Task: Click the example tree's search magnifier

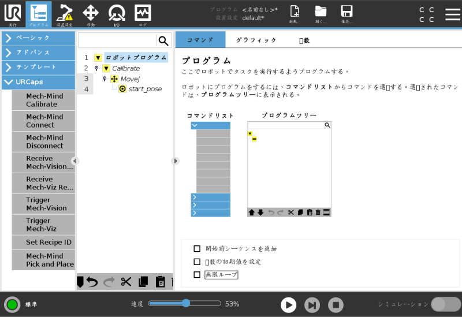Action: (x=327, y=125)
